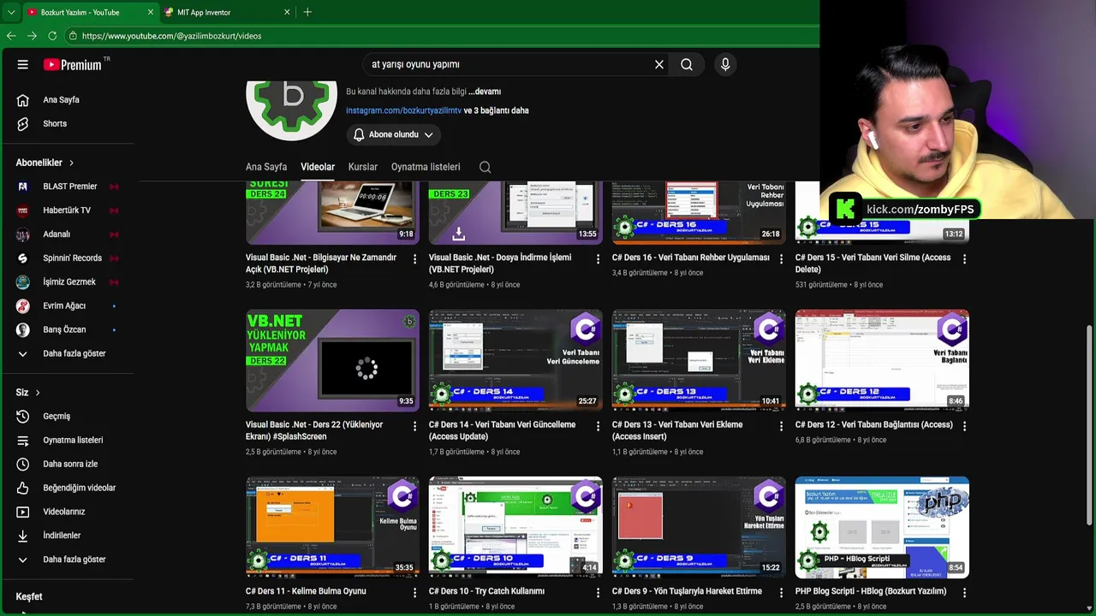Switch to Oynatma listeleri channel tab
The image size is (1096, 616).
426,167
